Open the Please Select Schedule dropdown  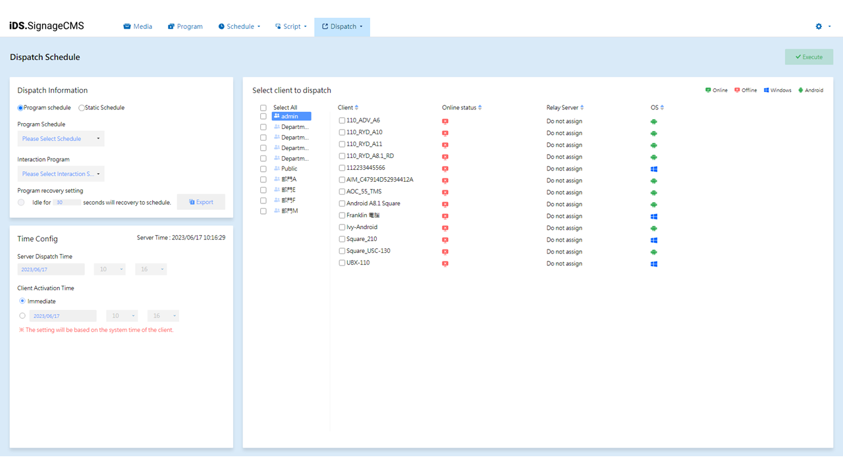(x=61, y=139)
